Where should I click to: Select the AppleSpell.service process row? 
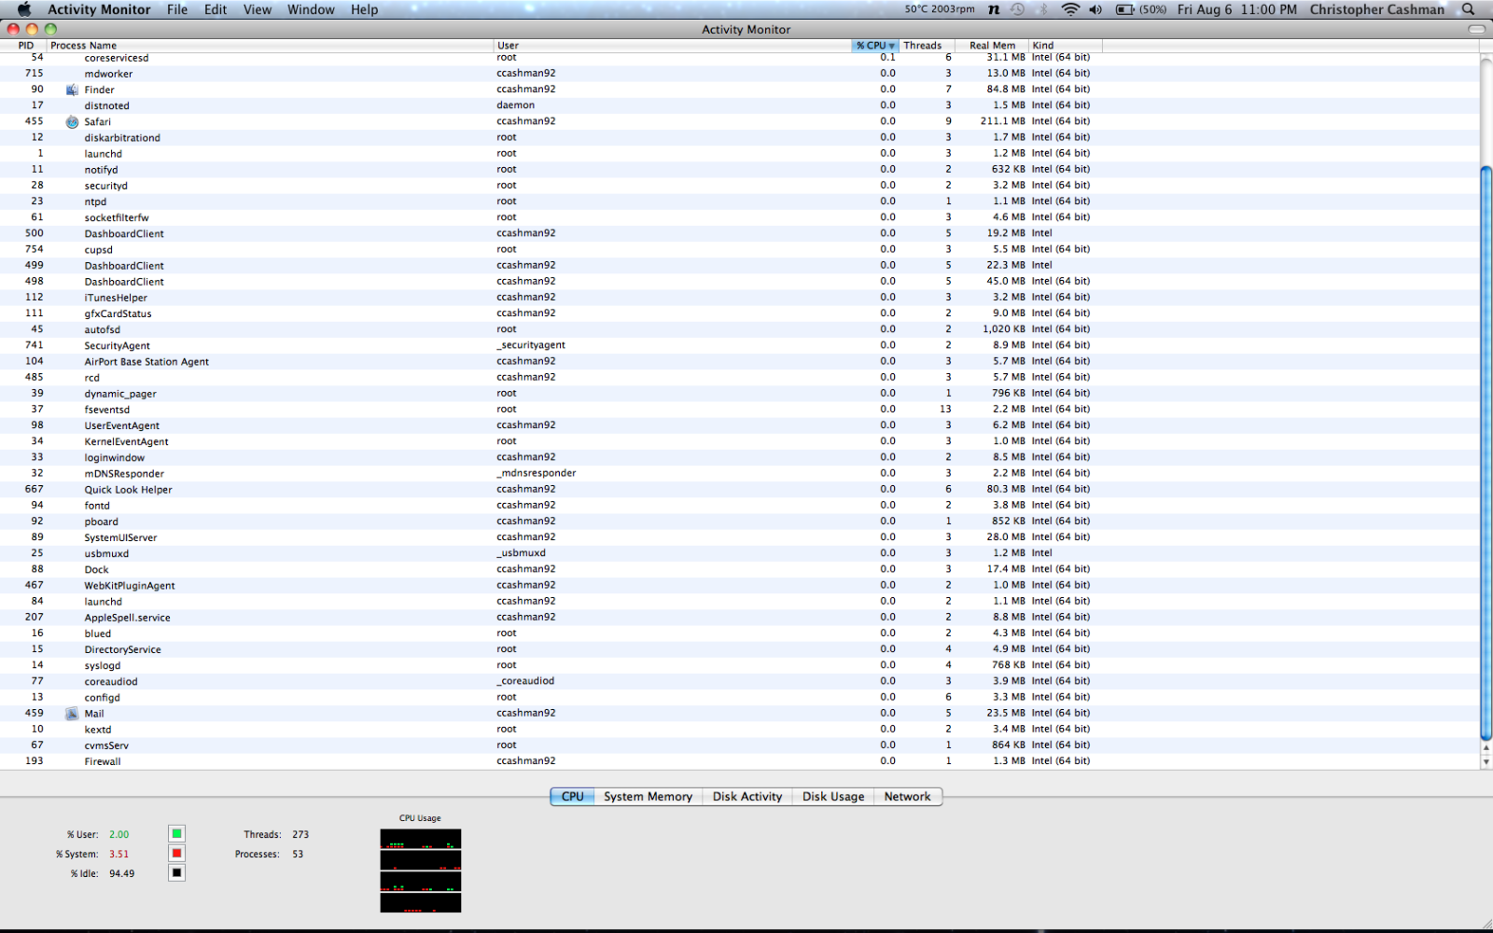[x=739, y=618]
